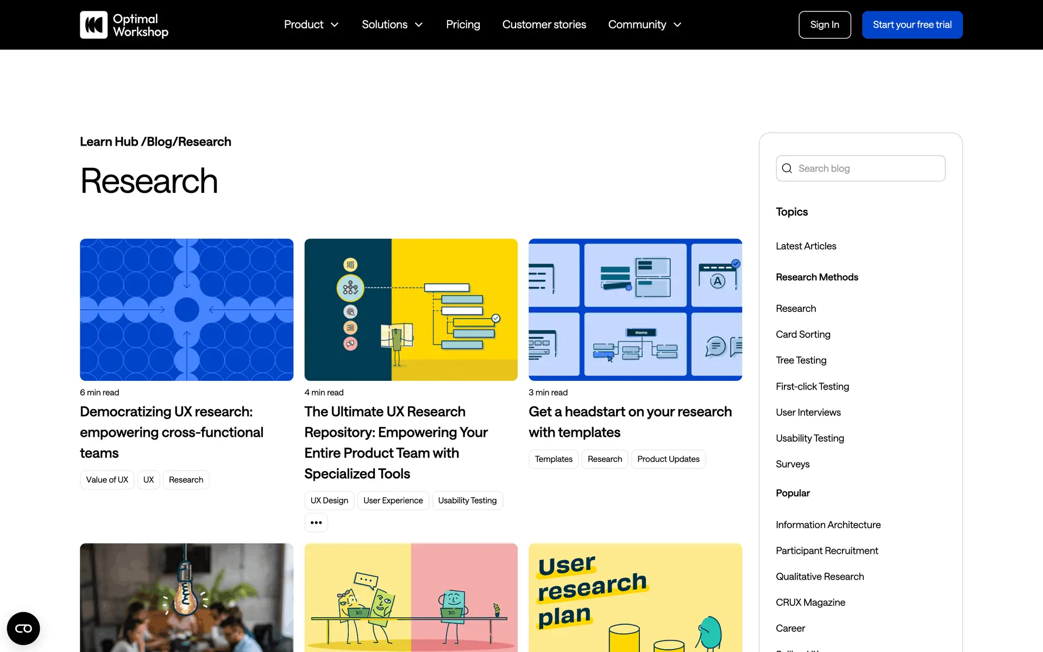The height and width of the screenshot is (652, 1043).
Task: Click the Value of UX tag
Action: tap(107, 480)
